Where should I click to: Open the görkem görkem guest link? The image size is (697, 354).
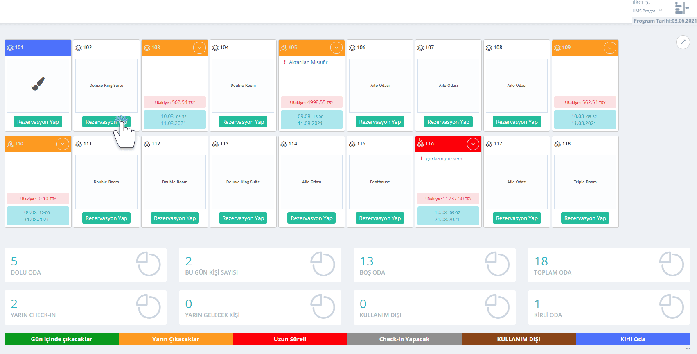(444, 159)
